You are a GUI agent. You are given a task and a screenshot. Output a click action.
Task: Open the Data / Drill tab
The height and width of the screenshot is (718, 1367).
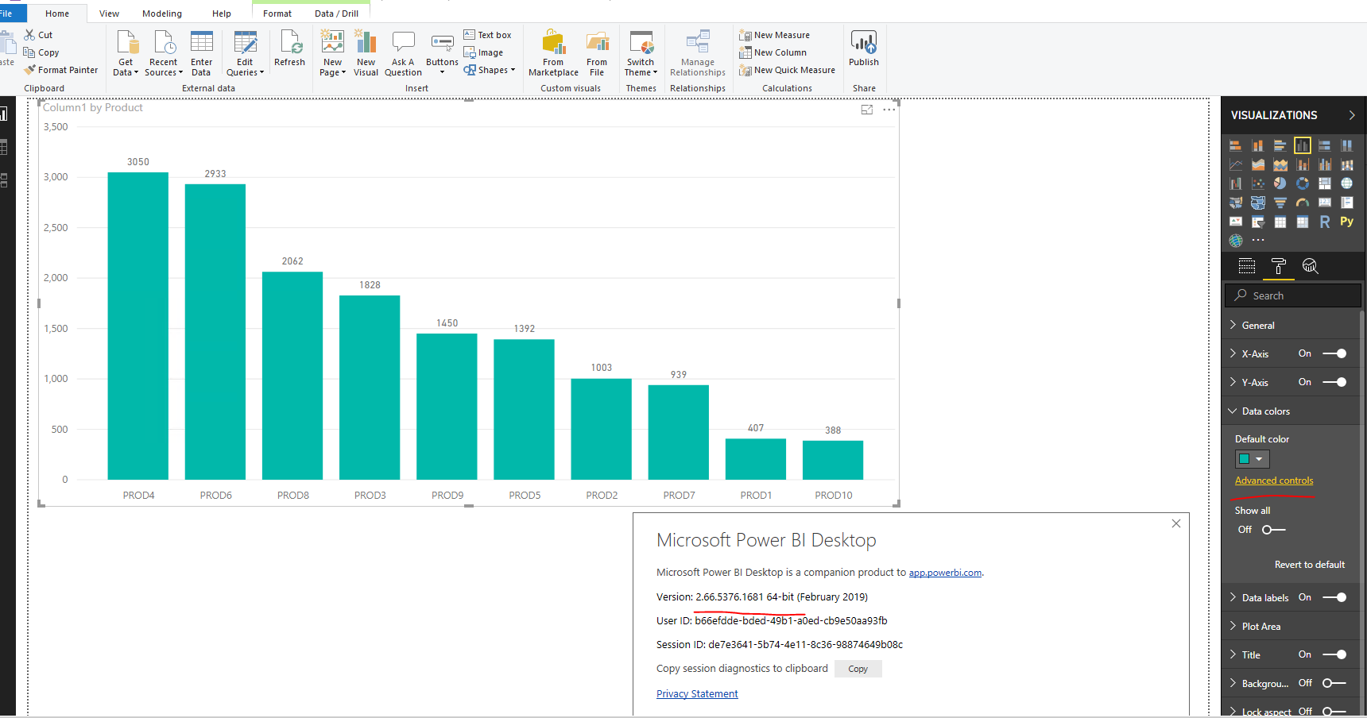336,14
